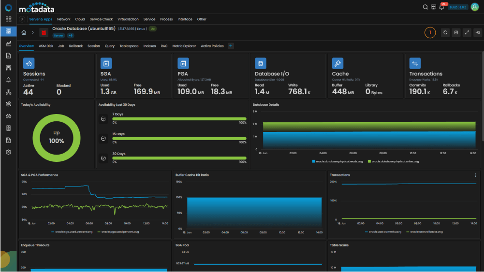Go to home via breadcrumb icon
The height and width of the screenshot is (272, 484).
tap(24, 32)
